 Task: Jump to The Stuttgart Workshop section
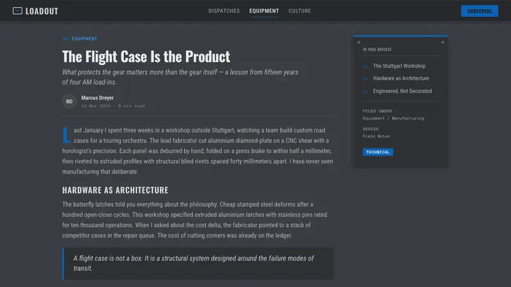(x=399, y=66)
